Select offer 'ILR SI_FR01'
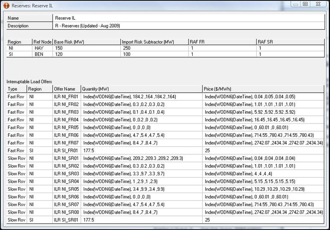This screenshot has width=330, height=230. (67, 151)
